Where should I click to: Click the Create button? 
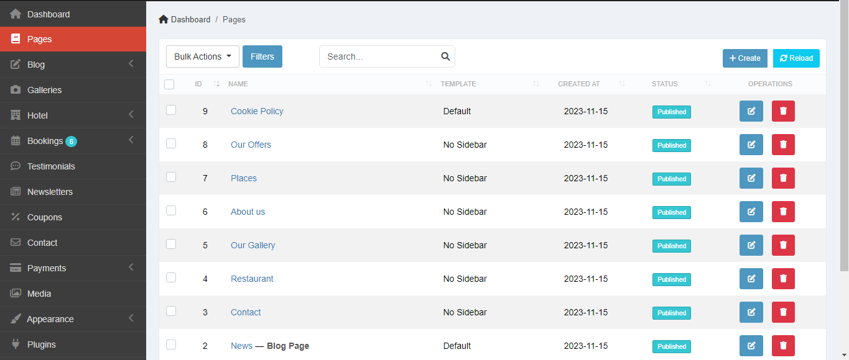pyautogui.click(x=745, y=58)
